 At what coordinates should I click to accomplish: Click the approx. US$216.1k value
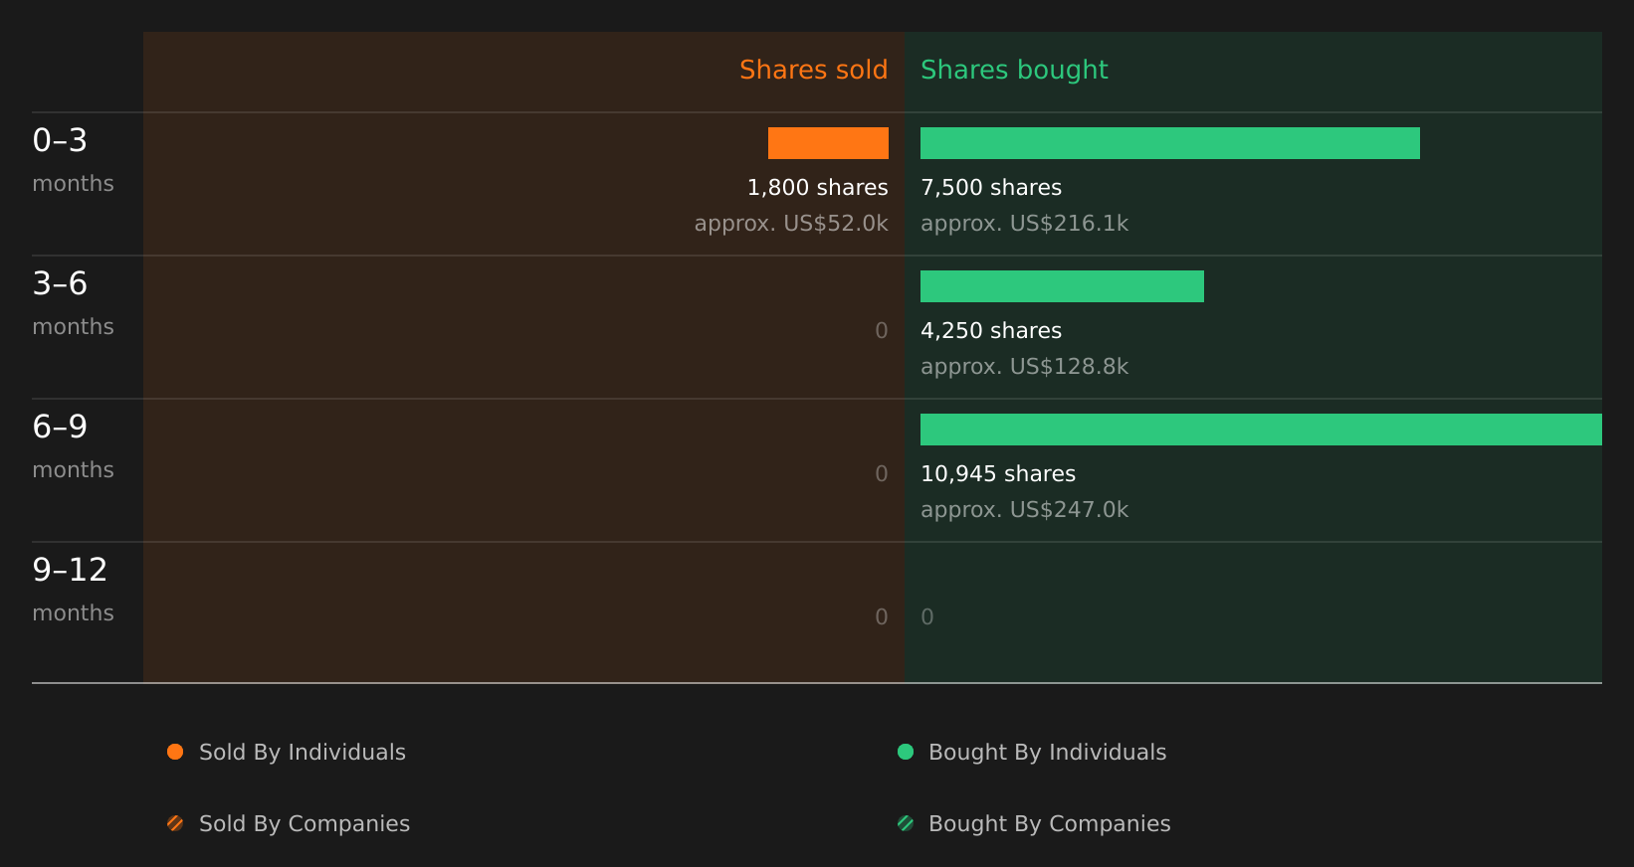point(1024,224)
